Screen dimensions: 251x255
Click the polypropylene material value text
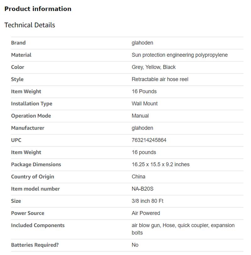pyautogui.click(x=179, y=55)
